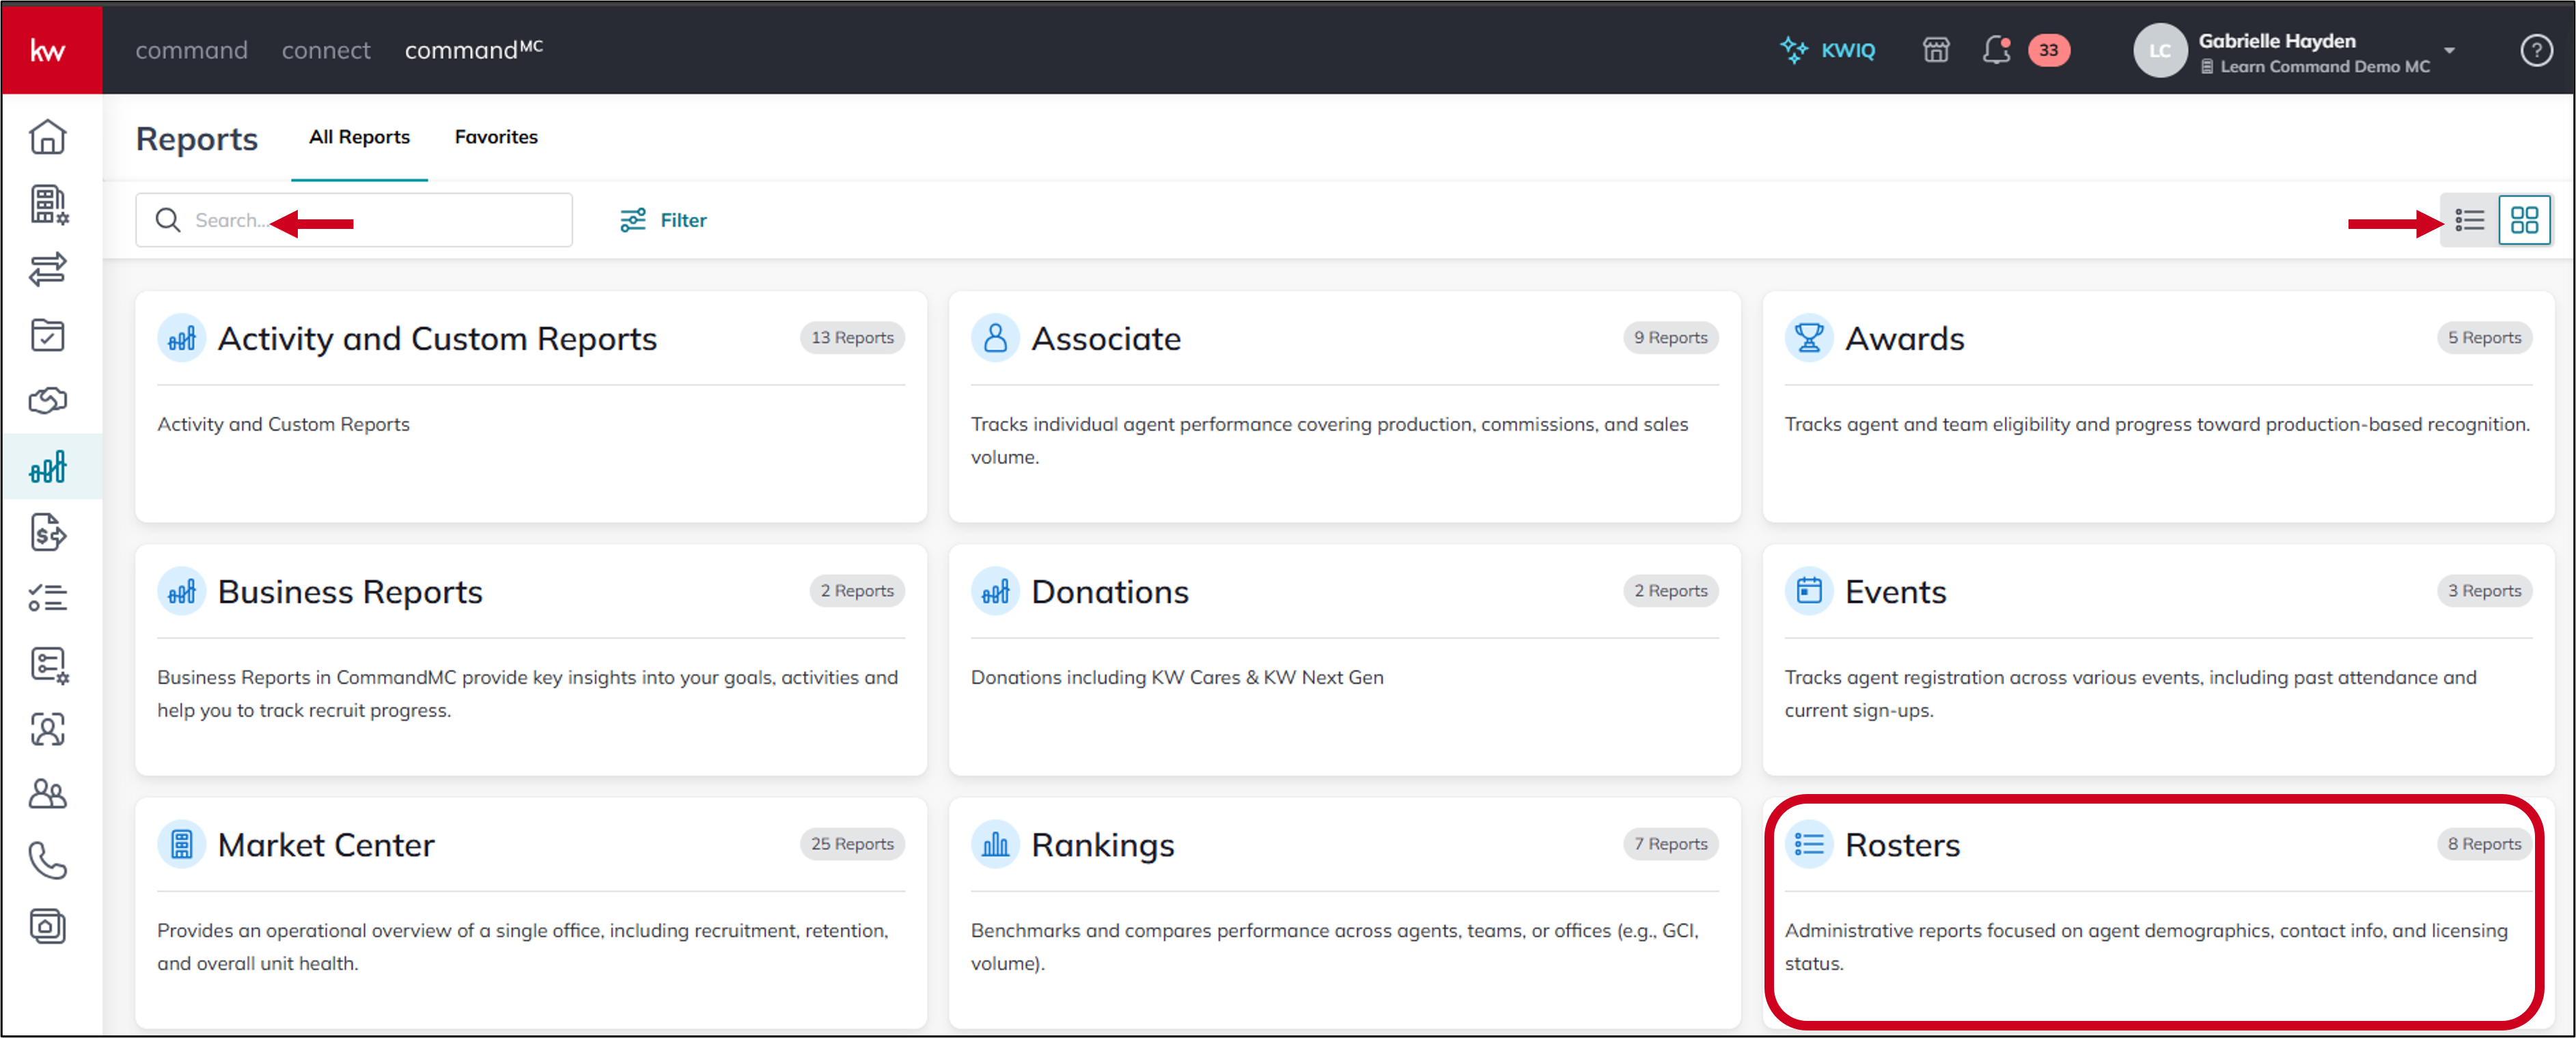Open the Activity and Custom Reports title
2576x1038 pixels.
coord(437,339)
